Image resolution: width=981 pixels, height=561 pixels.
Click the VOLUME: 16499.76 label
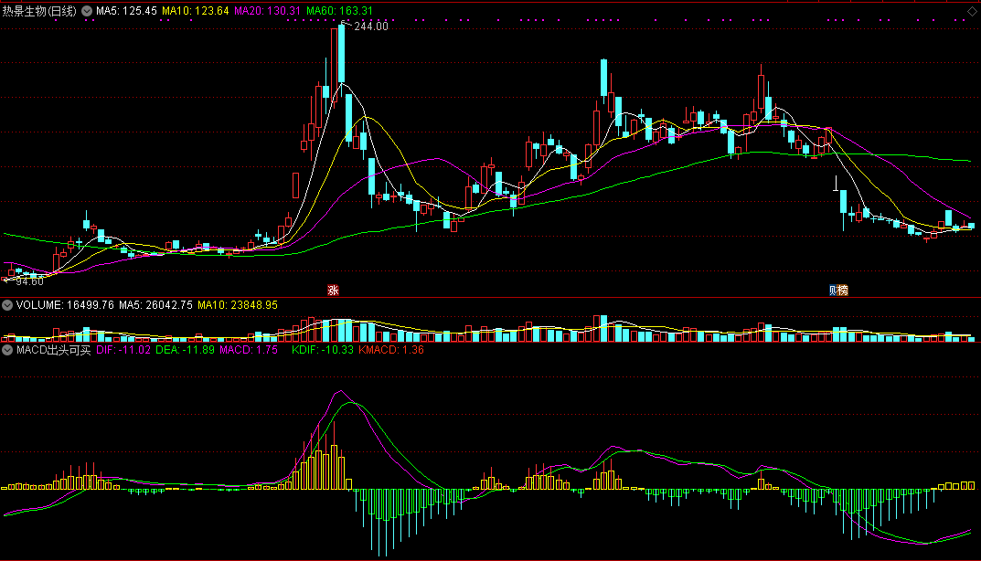65,305
